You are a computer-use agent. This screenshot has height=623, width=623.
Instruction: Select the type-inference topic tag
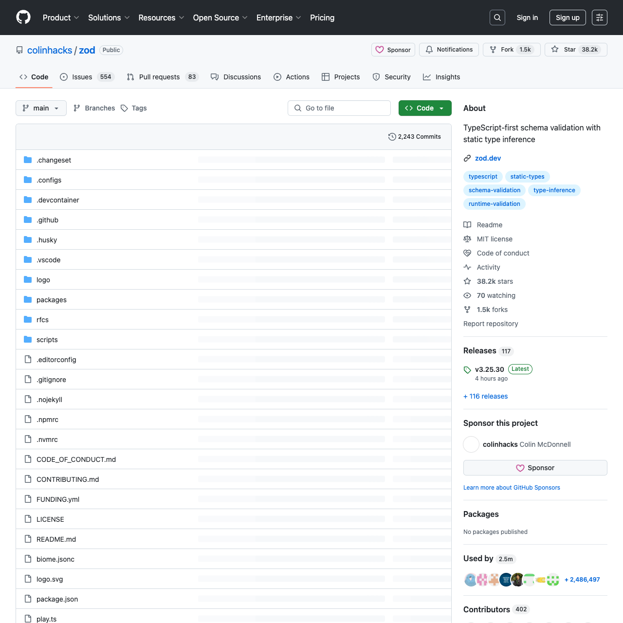click(x=554, y=190)
